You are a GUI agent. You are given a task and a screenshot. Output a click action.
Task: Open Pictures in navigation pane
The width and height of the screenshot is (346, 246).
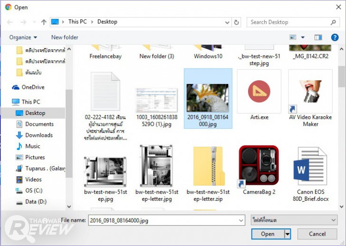[x=30, y=157]
